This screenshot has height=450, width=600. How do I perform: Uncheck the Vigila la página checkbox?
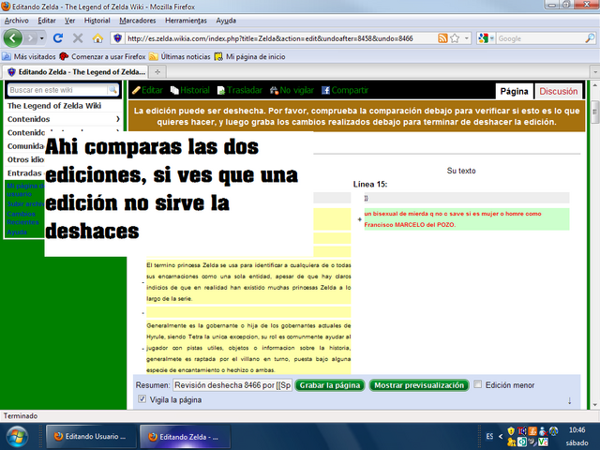[142, 399]
